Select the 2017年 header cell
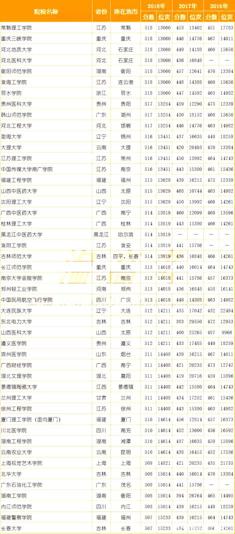Viewport: 235px width, 534px height. [x=188, y=6]
